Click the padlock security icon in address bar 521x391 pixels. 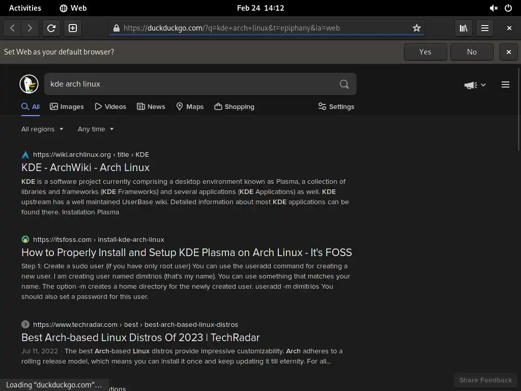click(117, 28)
